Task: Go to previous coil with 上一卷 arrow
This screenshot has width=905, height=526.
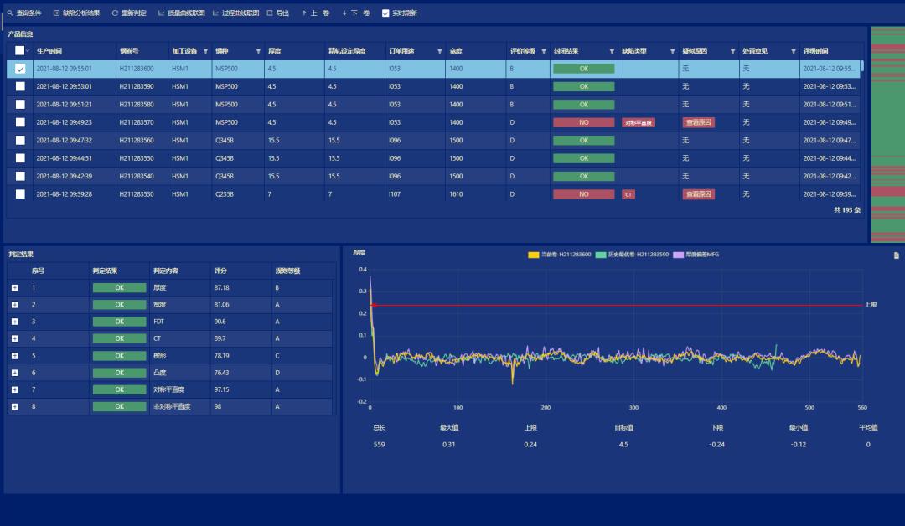Action: pos(304,13)
